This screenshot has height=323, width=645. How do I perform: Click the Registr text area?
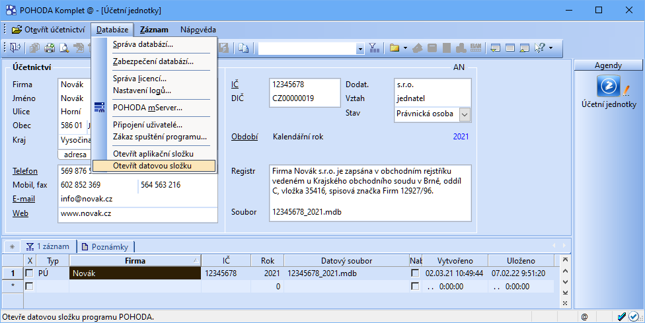[370, 186]
